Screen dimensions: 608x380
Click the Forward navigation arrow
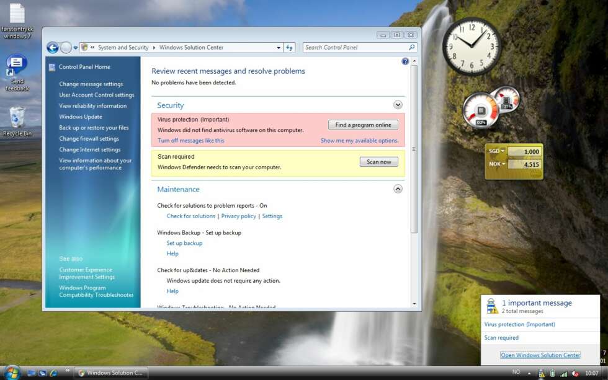pos(66,48)
